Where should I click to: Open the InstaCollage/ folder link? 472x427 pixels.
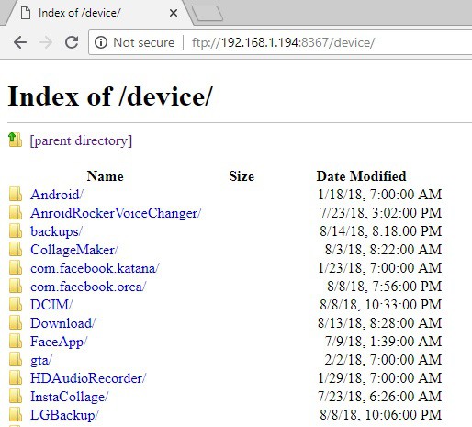pyautogui.click(x=69, y=397)
